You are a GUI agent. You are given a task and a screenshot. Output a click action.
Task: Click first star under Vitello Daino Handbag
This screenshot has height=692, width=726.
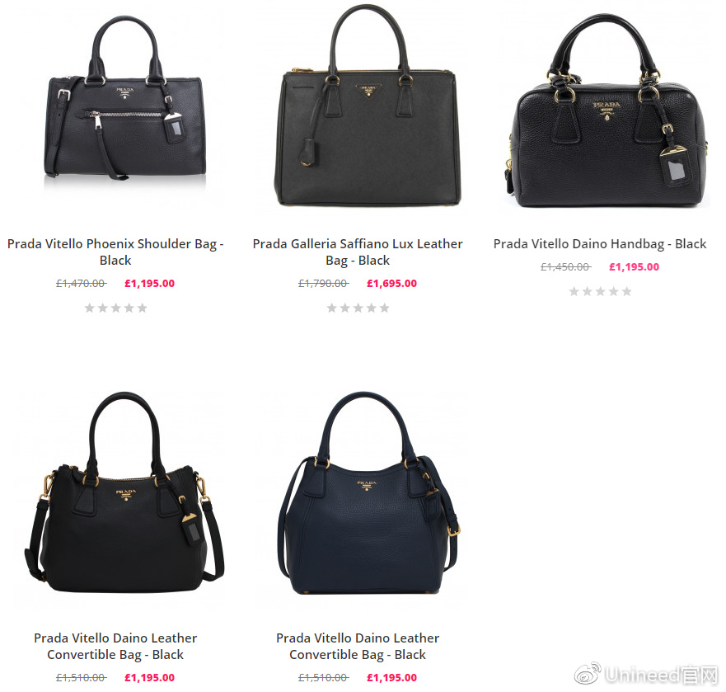pos(574,291)
